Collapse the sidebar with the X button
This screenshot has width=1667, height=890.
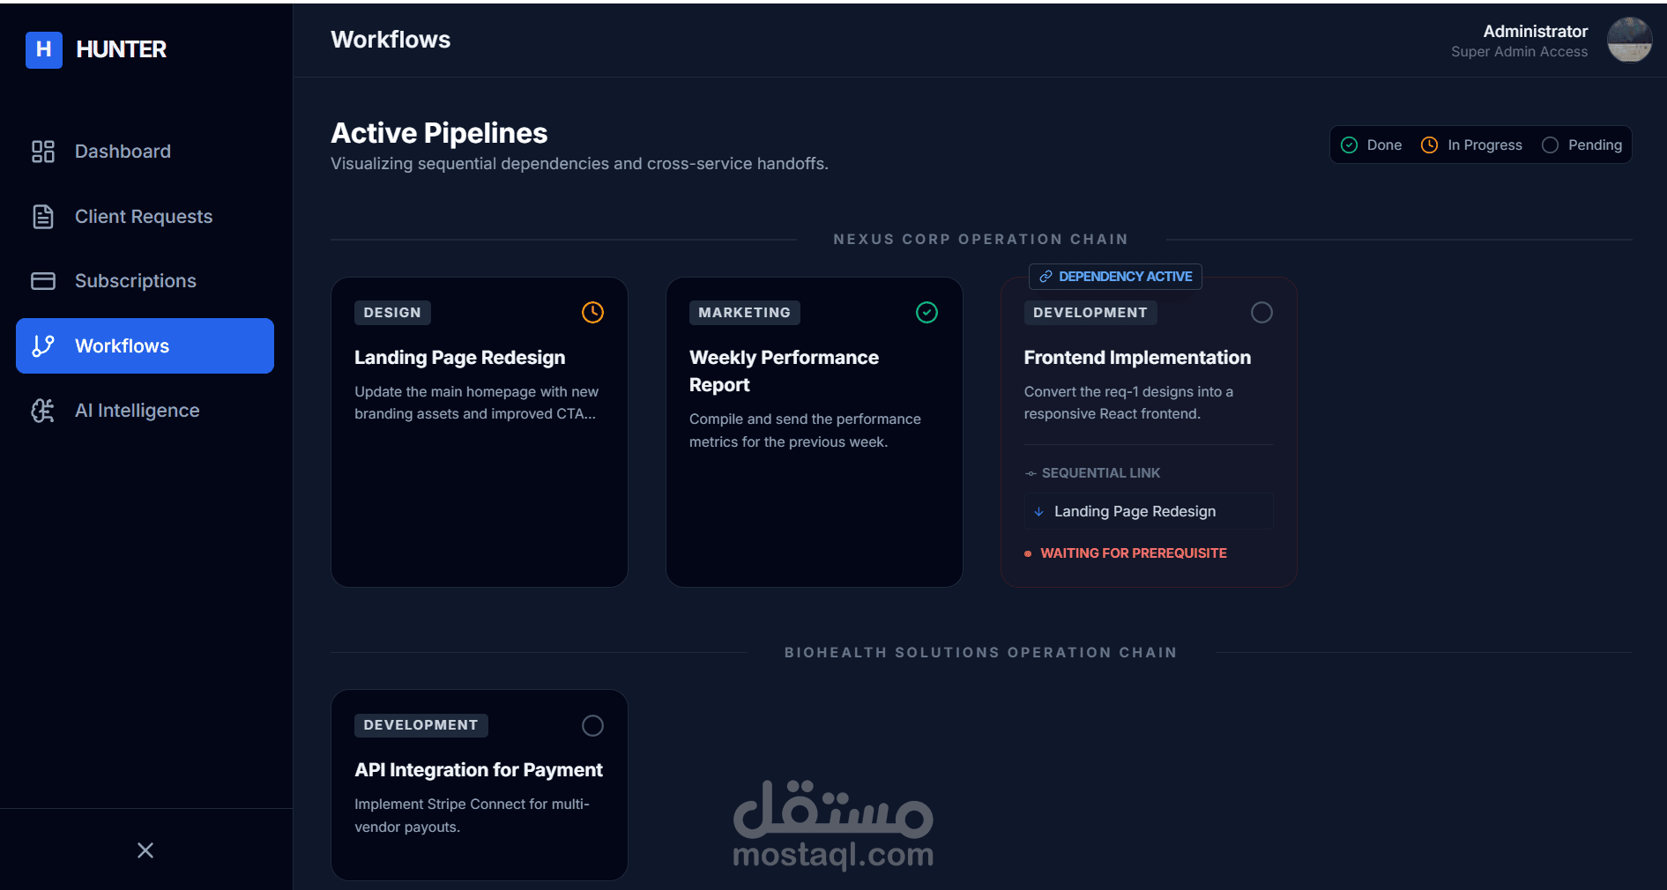[x=145, y=850]
